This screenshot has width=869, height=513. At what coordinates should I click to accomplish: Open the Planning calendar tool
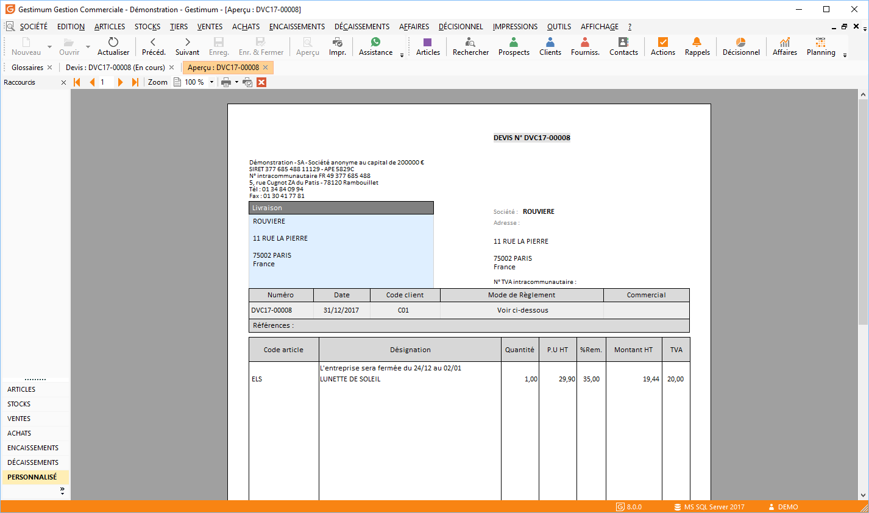tap(821, 46)
